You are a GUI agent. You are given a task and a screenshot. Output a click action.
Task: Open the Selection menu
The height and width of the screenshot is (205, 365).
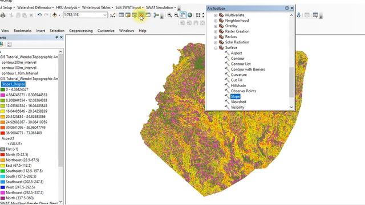(x=57, y=31)
